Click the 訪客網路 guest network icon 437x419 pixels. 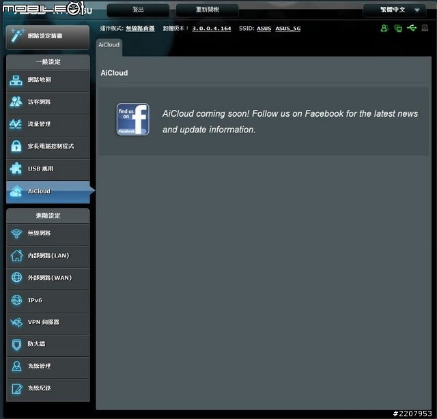(16, 102)
